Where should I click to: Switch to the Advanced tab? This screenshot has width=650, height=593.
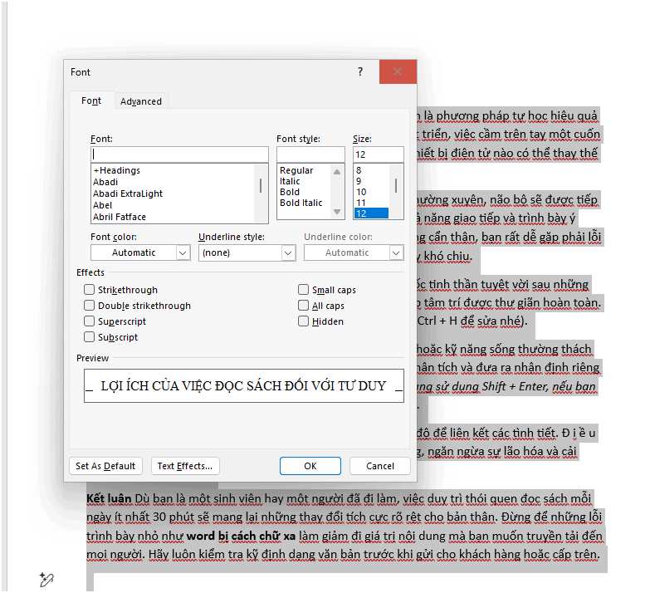pos(141,101)
